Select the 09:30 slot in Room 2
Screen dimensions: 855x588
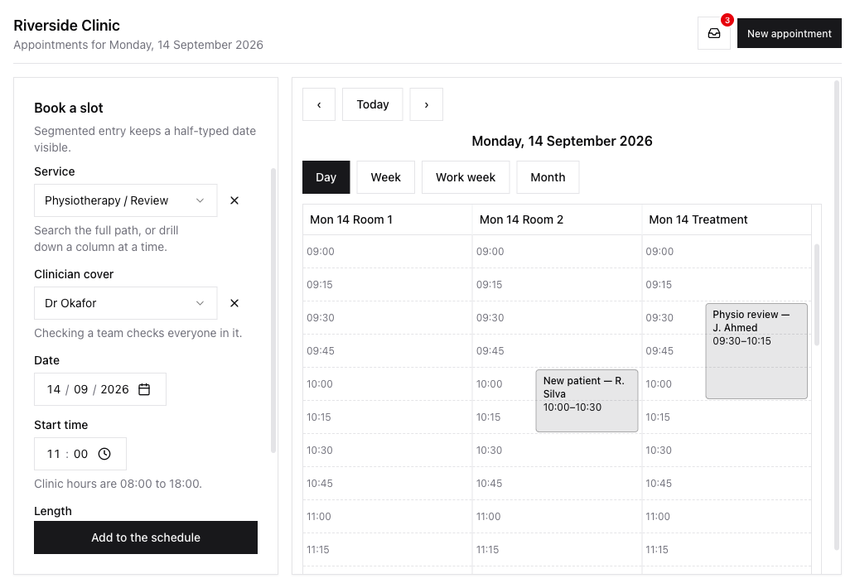[x=557, y=318]
